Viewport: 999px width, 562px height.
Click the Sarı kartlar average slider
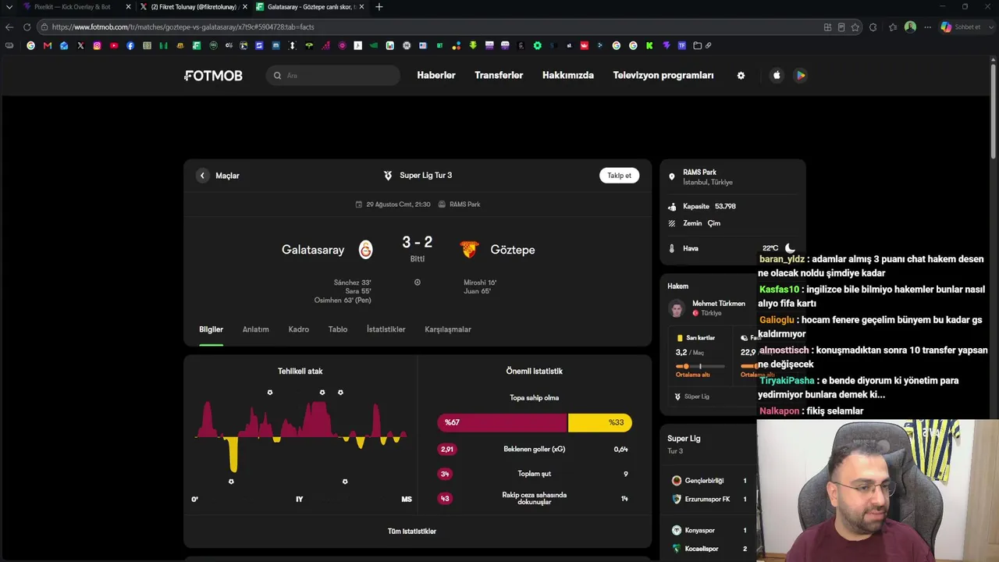point(700,366)
